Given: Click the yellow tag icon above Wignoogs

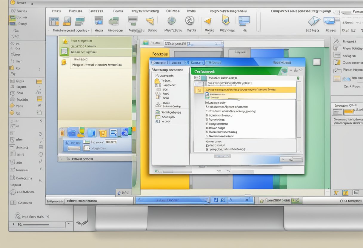Looking at the screenshot, I should click(x=226, y=20).
